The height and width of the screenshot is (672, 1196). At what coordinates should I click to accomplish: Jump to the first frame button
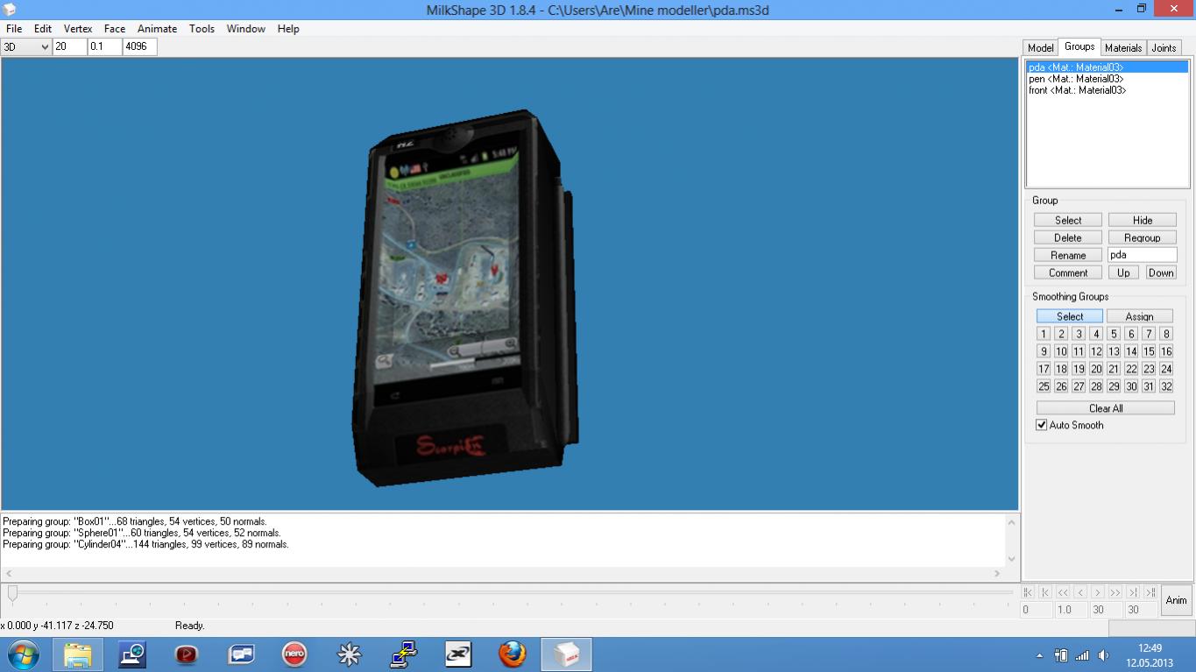pyautogui.click(x=1028, y=592)
